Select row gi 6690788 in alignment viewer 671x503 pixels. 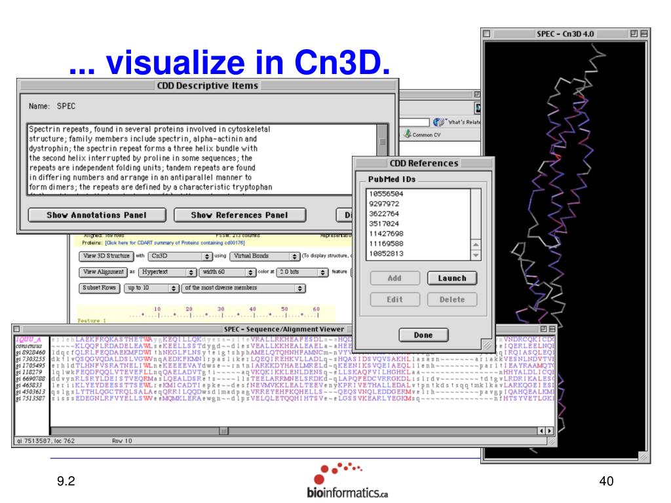(x=30, y=379)
